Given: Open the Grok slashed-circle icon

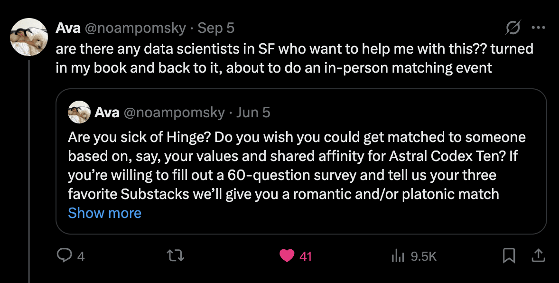Looking at the screenshot, I should coord(513,28).
